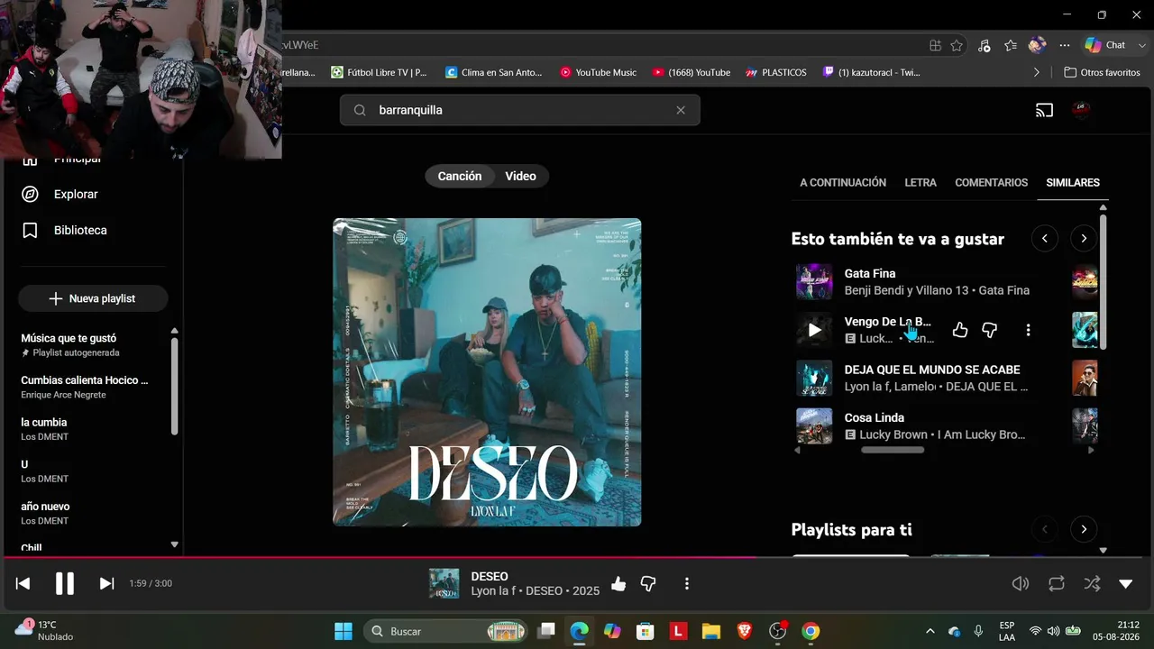This screenshot has height=649, width=1154.
Task: Open the LETRA tab
Action: [920, 182]
